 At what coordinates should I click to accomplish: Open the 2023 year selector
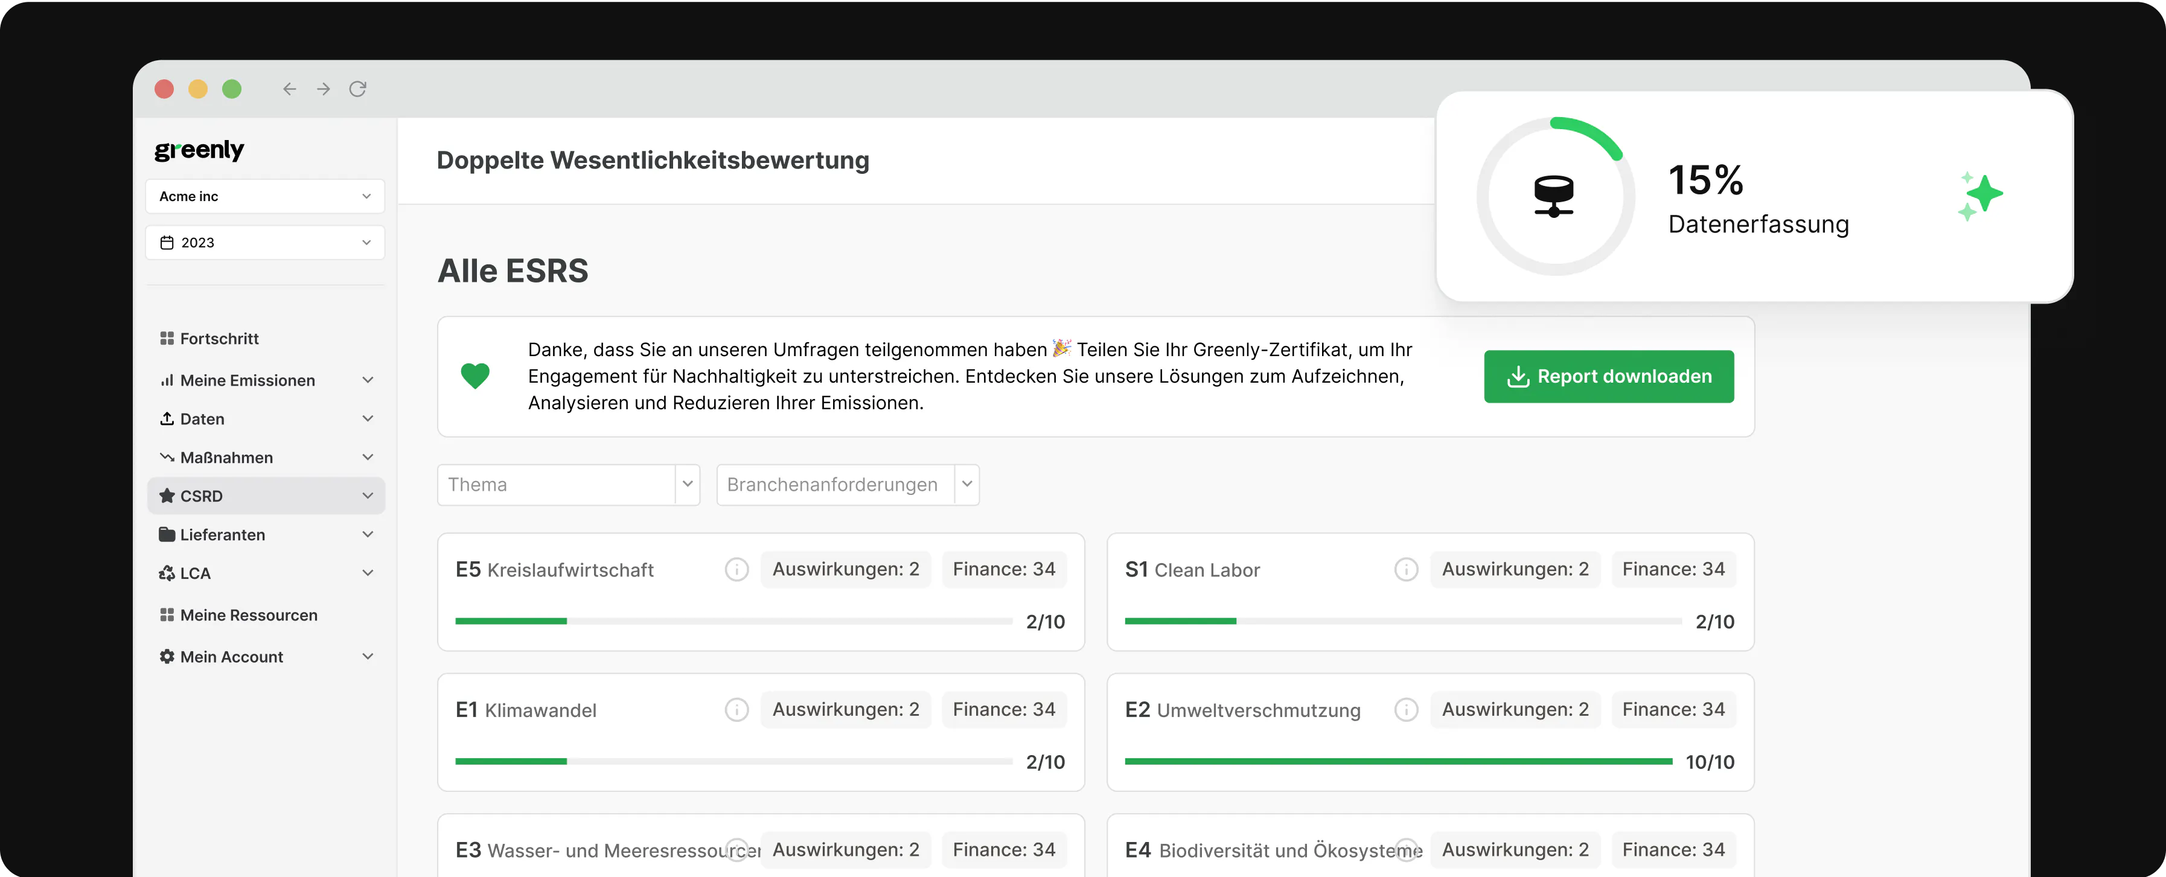[265, 242]
